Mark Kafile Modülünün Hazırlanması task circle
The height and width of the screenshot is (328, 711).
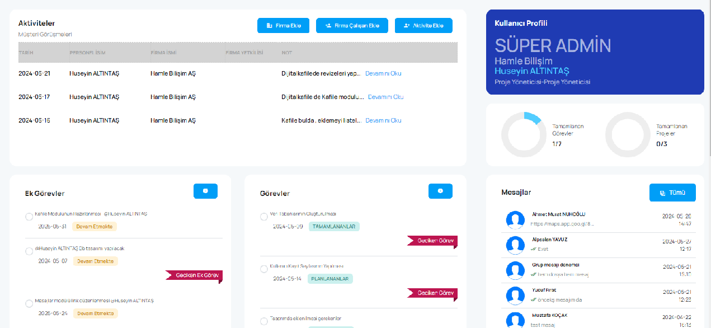tap(29, 217)
